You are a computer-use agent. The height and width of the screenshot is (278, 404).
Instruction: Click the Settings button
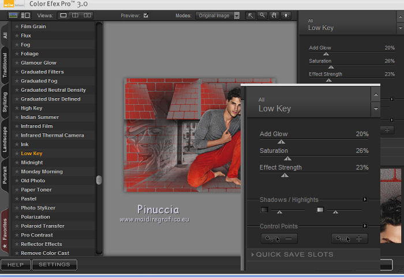click(54, 265)
